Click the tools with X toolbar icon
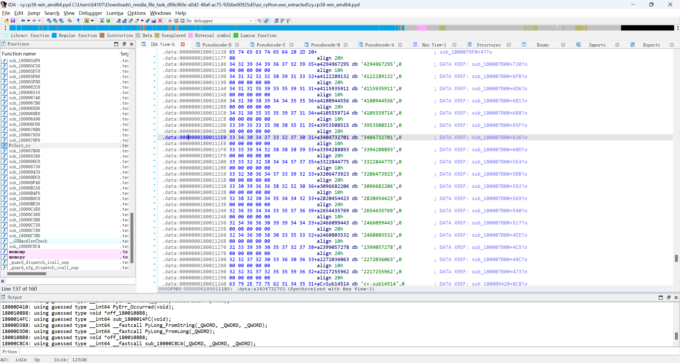680x363 pixels. pyautogui.click(x=289, y=21)
